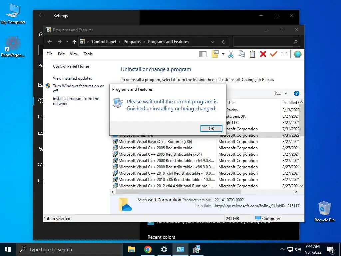
Task: Toggle the navigation pane toolbar icon
Action: tap(203, 54)
